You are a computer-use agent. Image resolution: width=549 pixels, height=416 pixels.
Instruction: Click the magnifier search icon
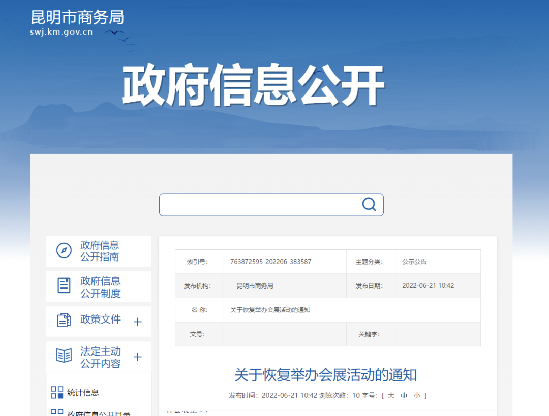point(369,204)
